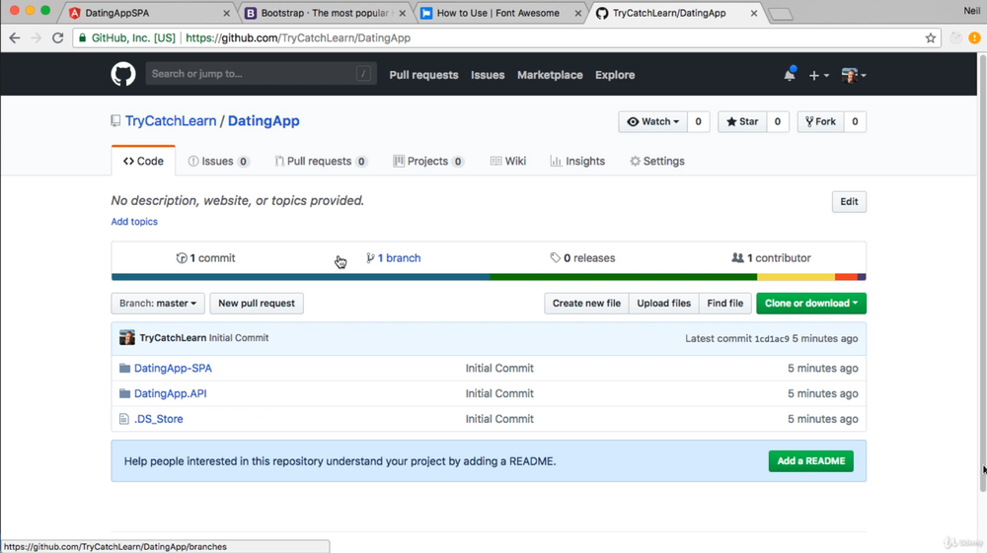This screenshot has height=553, width=987.
Task: Click Pull requests in top navigation
Action: click(423, 75)
